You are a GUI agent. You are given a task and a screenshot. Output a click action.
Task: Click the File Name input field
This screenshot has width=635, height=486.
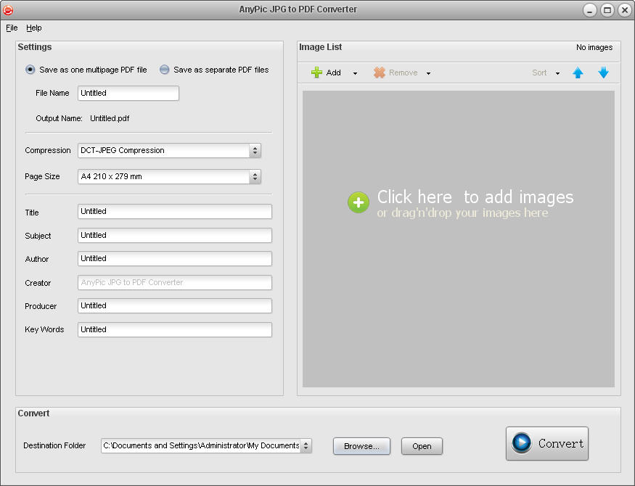pos(128,93)
